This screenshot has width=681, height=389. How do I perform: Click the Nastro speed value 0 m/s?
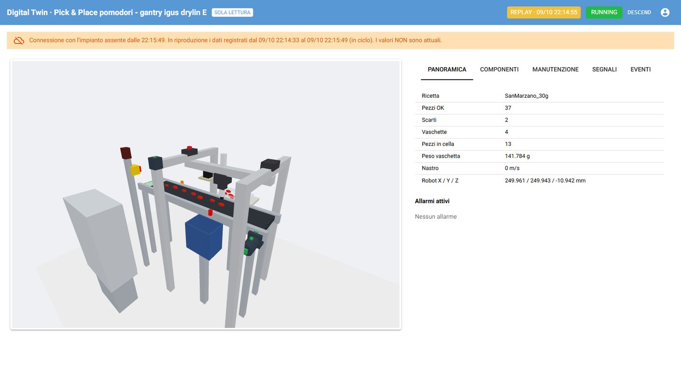[512, 168]
